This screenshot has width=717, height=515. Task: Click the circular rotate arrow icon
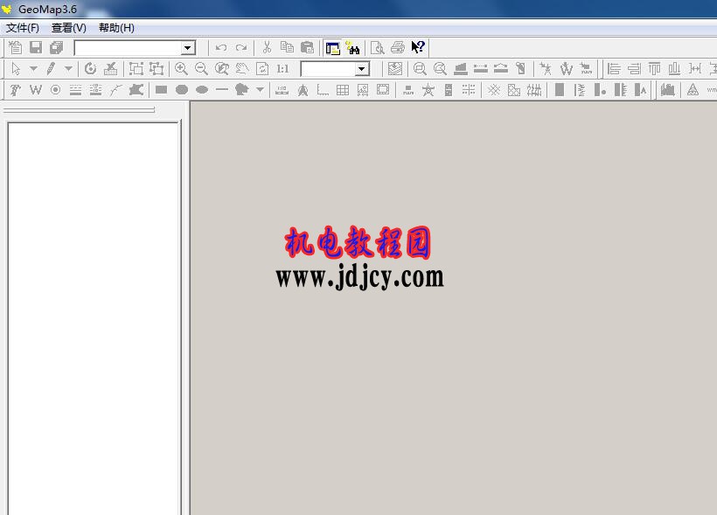(91, 68)
